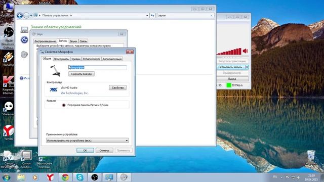
Task: Launch Google Chrome from taskbar
Action: tap(65, 177)
